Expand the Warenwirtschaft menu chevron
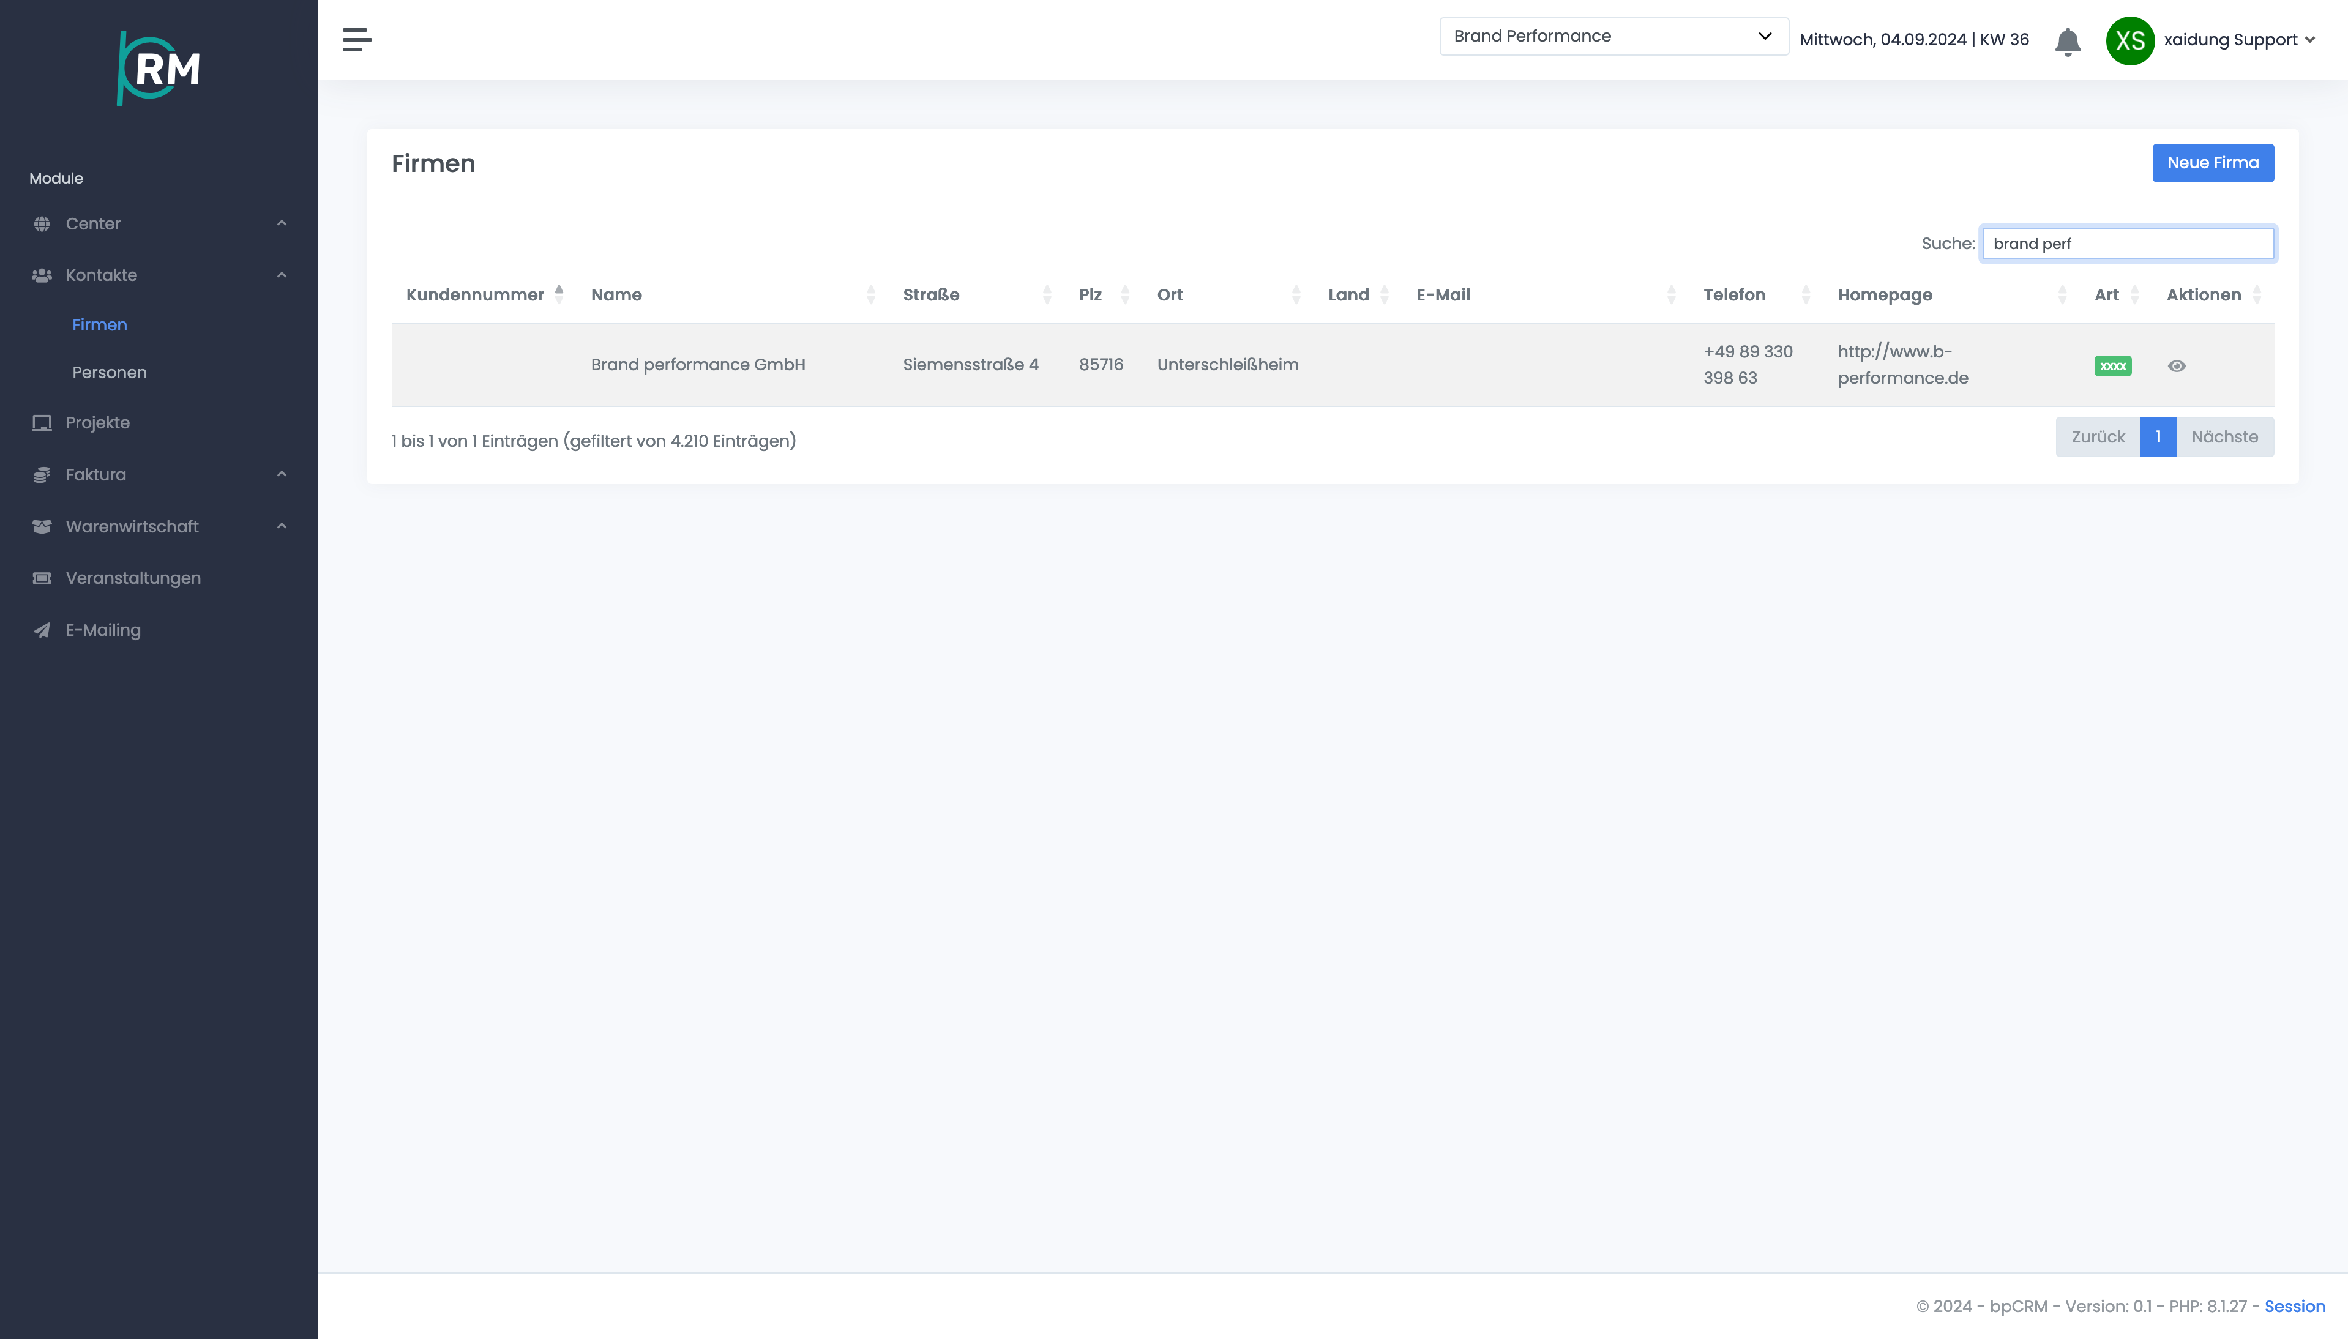 click(282, 526)
